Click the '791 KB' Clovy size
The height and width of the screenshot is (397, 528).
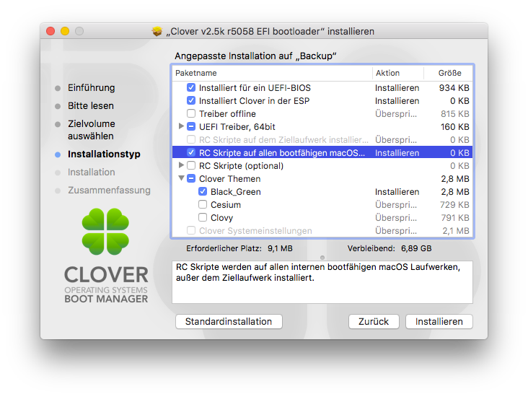(x=455, y=218)
